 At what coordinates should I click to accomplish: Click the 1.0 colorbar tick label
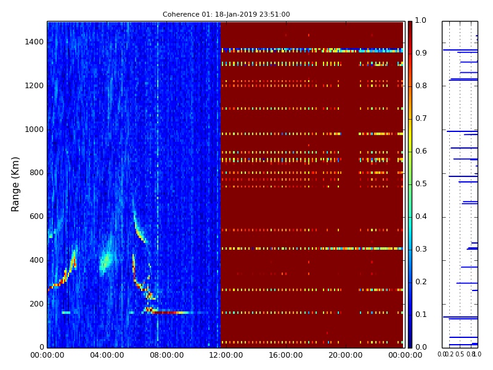pyautogui.click(x=421, y=20)
